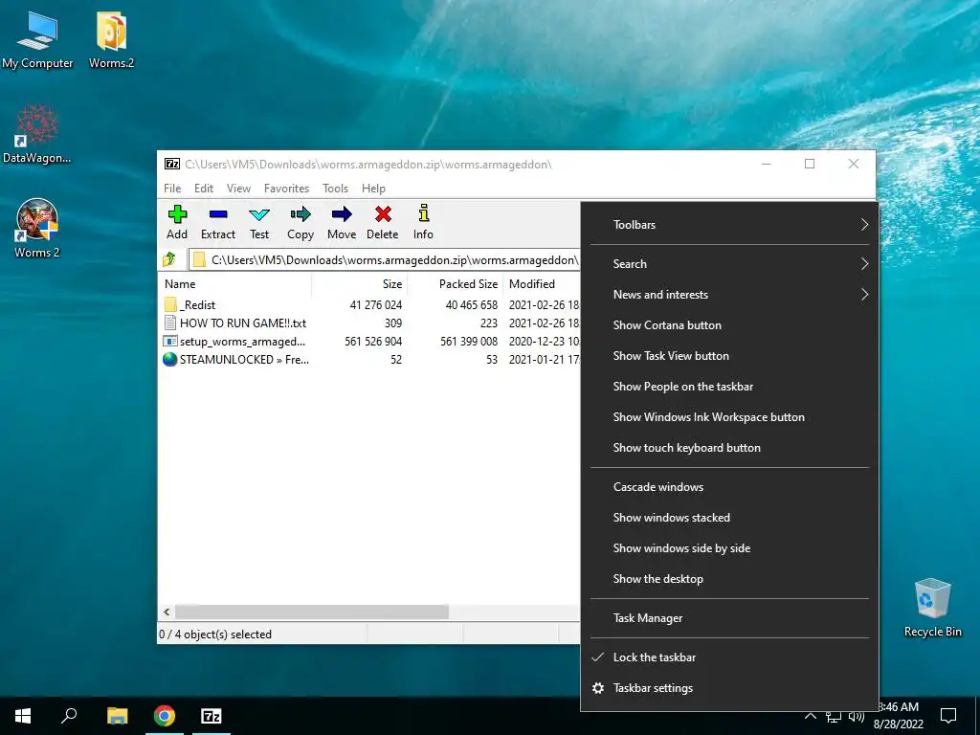Toggle Show Task View button
The width and height of the screenshot is (980, 735).
729,356
